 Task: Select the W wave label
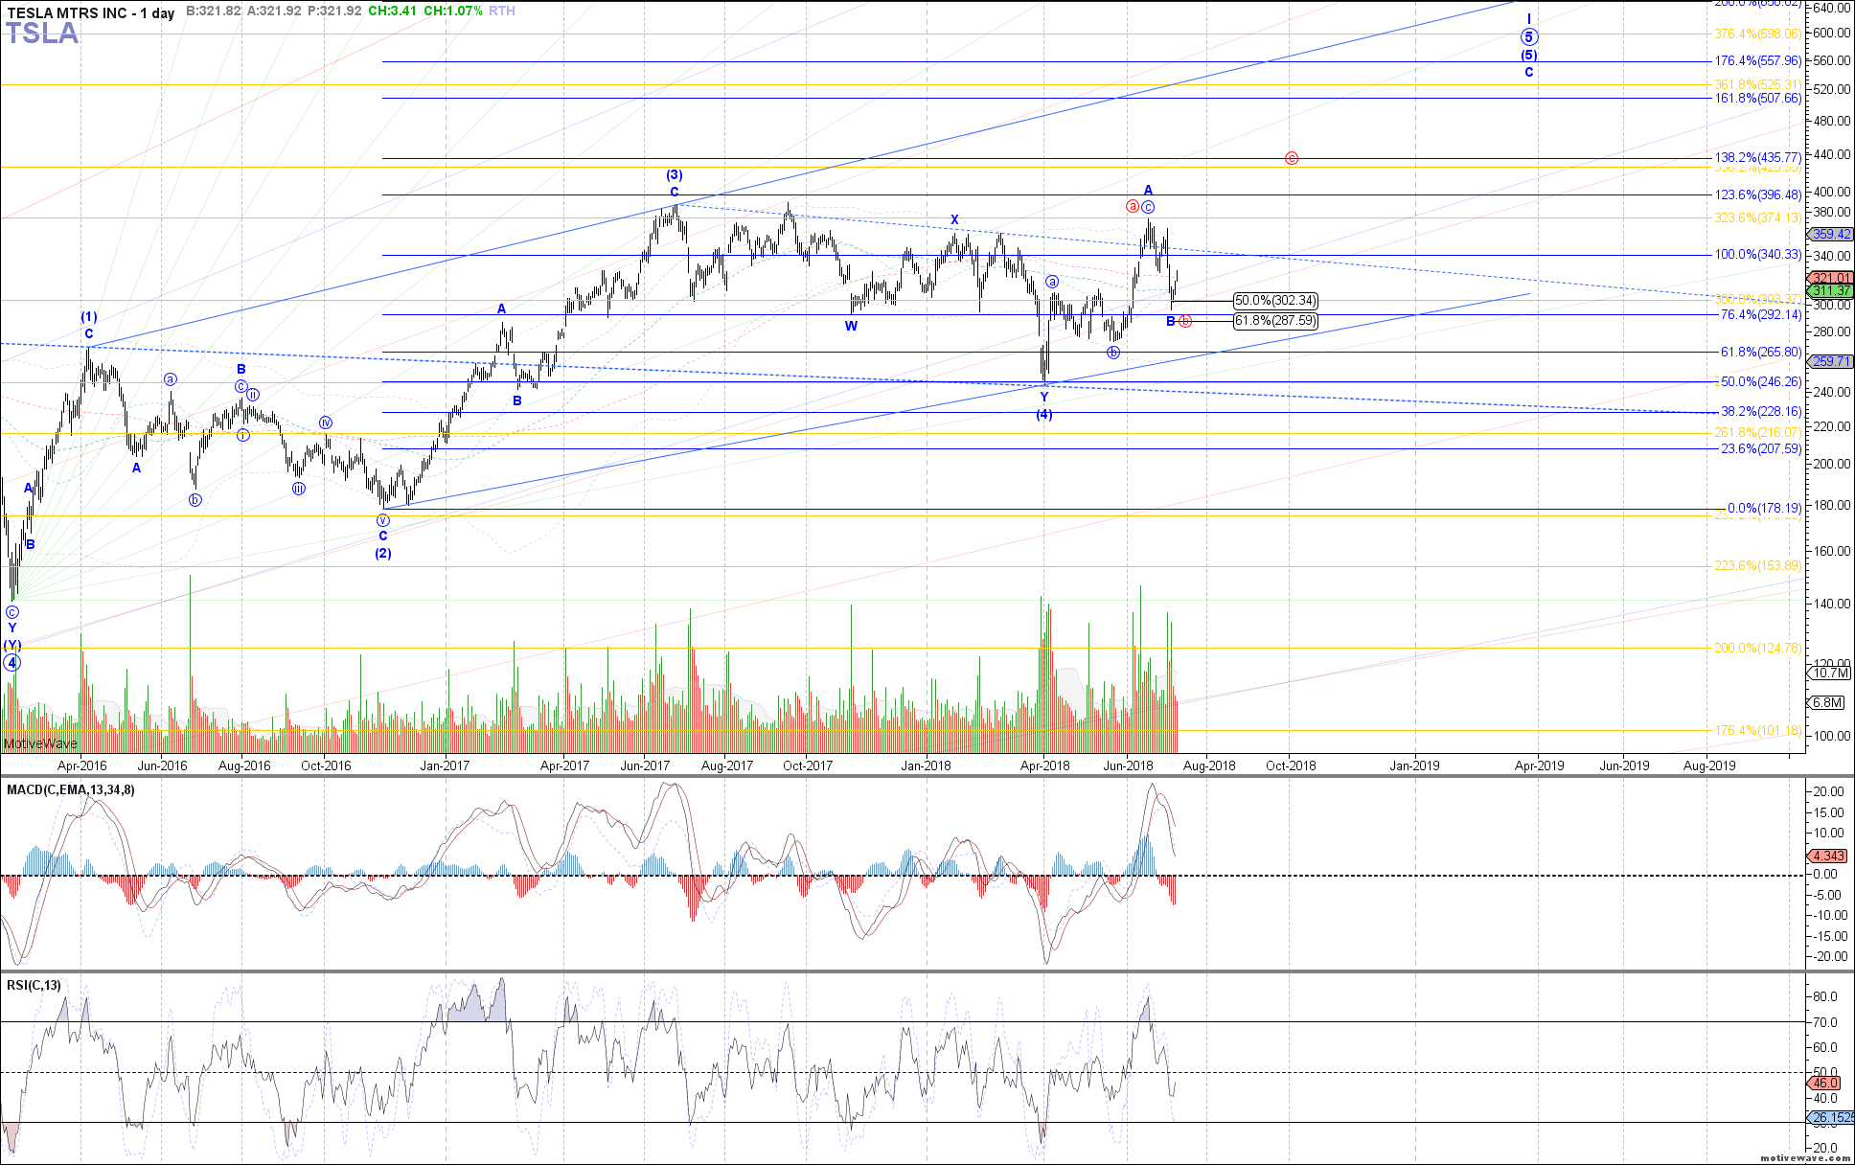point(851,327)
